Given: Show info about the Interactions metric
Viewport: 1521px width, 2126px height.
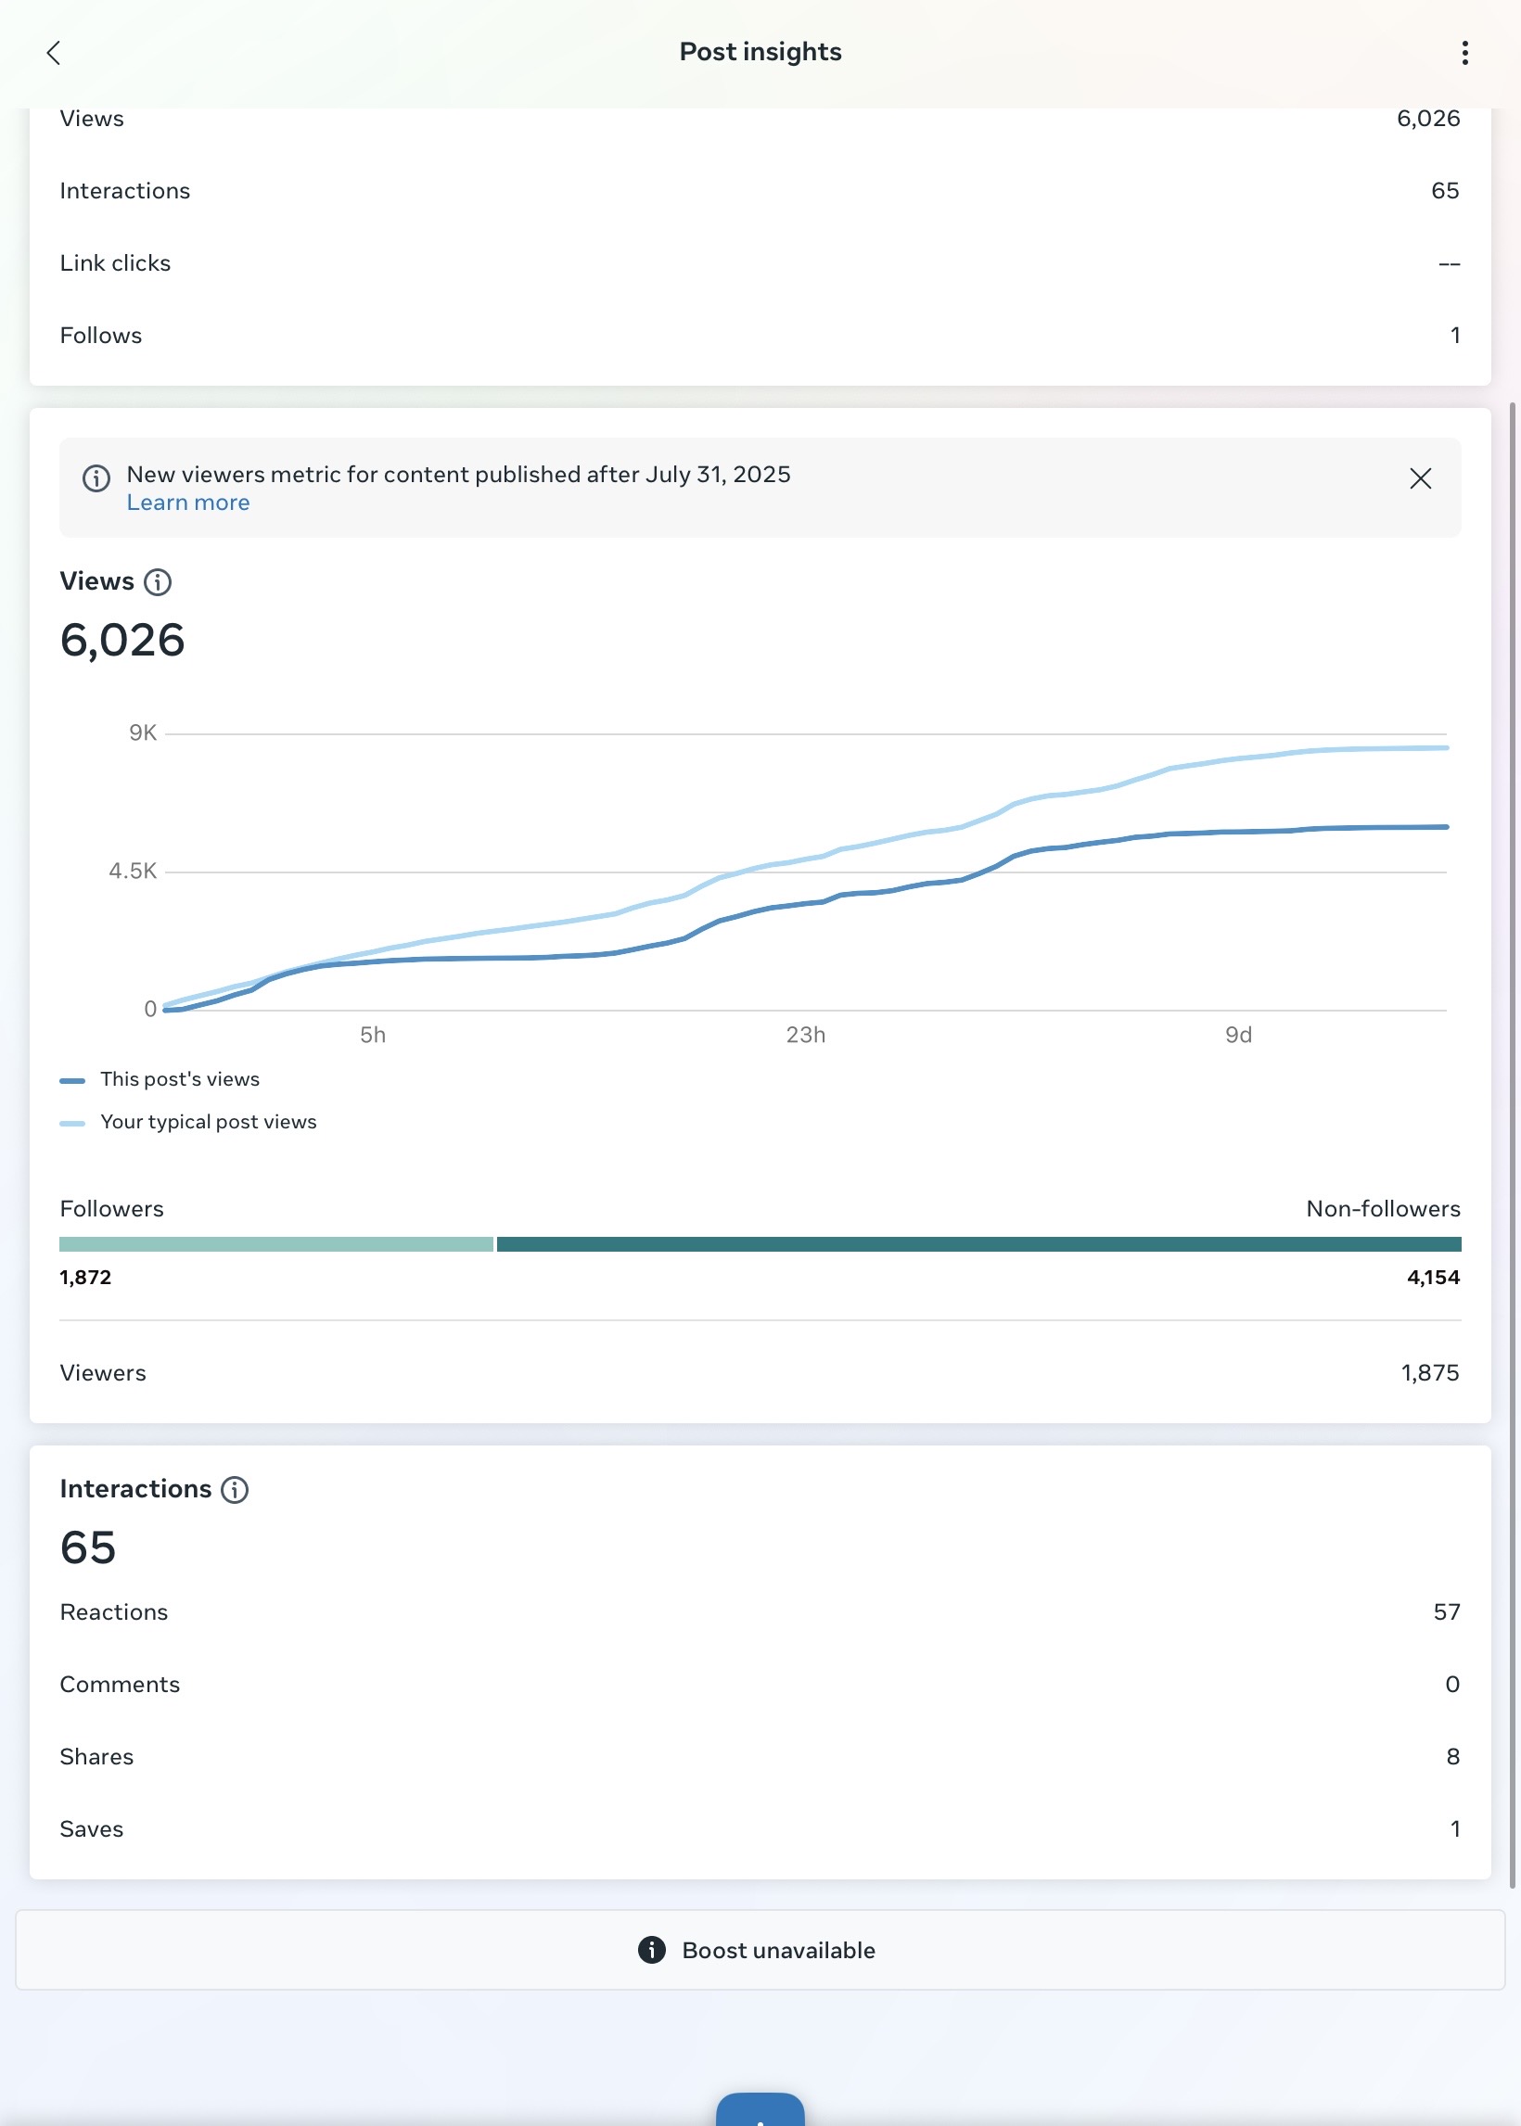Looking at the screenshot, I should 234,1489.
